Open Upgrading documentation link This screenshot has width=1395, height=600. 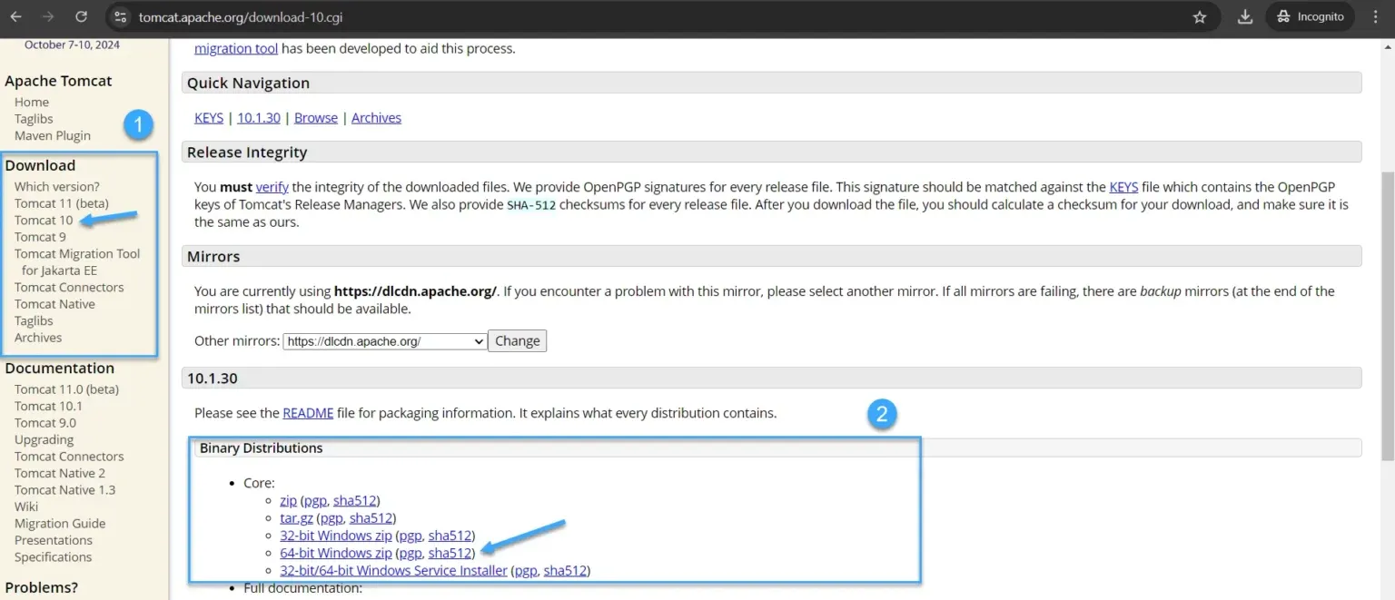tap(44, 440)
